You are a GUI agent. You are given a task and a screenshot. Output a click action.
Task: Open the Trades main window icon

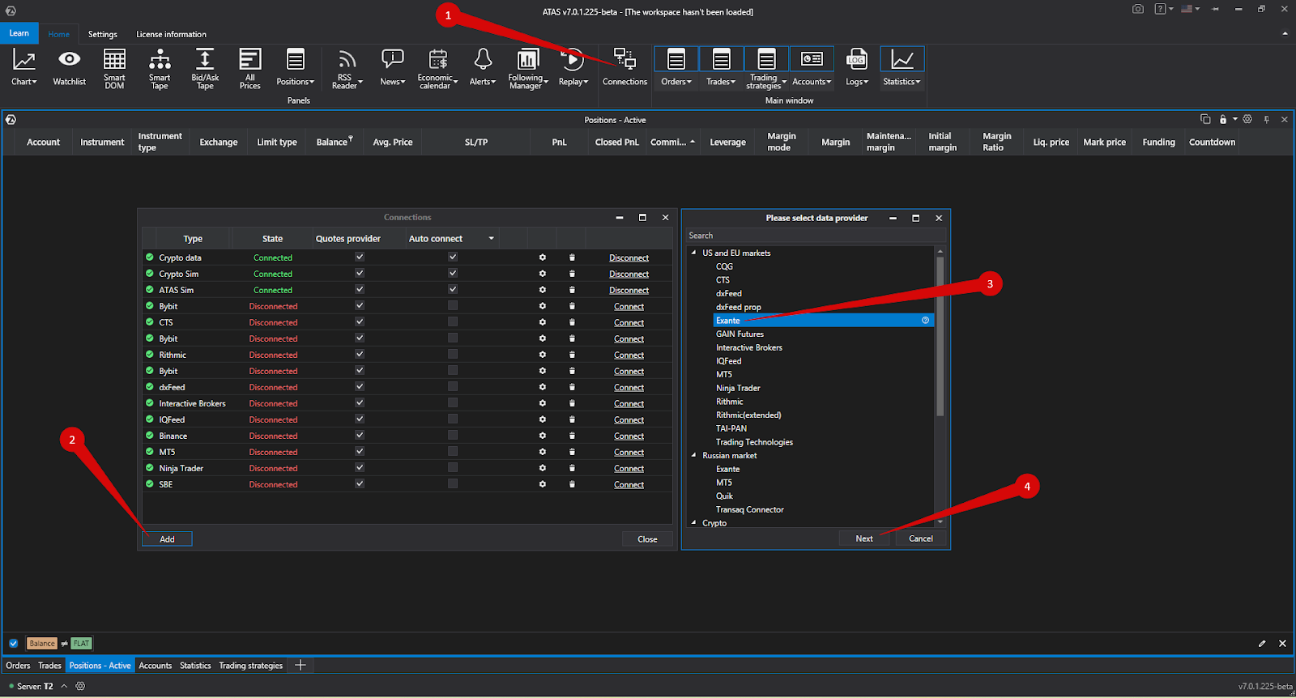[x=721, y=59]
